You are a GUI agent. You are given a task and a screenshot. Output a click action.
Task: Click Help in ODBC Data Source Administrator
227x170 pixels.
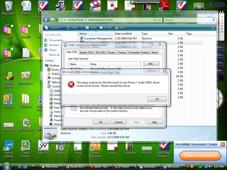154,122
